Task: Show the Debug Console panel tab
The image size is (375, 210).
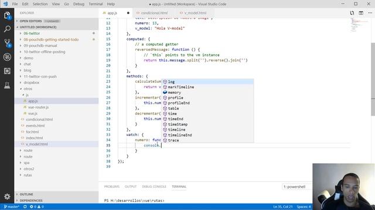Action: coord(154,187)
